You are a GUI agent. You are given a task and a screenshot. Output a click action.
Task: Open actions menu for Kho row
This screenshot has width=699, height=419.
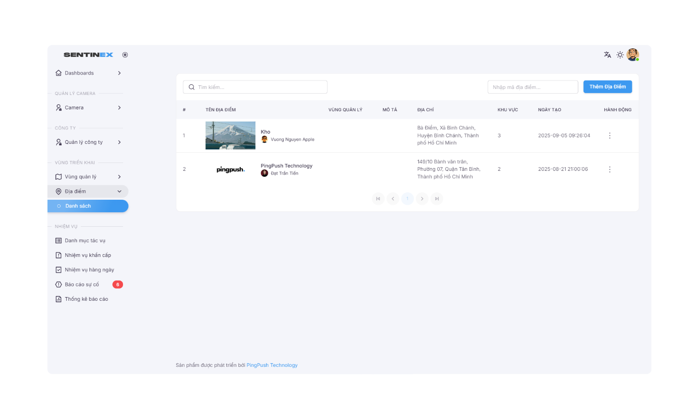[x=610, y=135]
